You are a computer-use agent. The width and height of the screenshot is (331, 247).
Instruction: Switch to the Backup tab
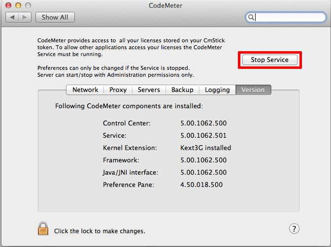click(x=182, y=90)
